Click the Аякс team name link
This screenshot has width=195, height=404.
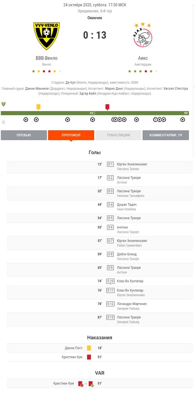pos(143,58)
